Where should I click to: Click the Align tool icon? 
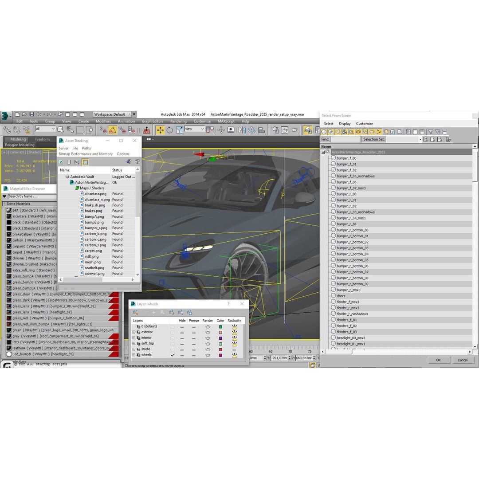262,130
